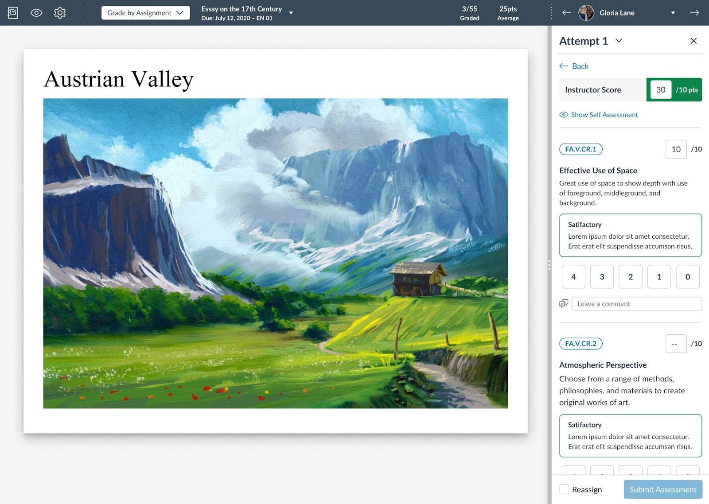Click the Submit Assessment button
Image resolution: width=709 pixels, height=504 pixels.
click(x=663, y=489)
